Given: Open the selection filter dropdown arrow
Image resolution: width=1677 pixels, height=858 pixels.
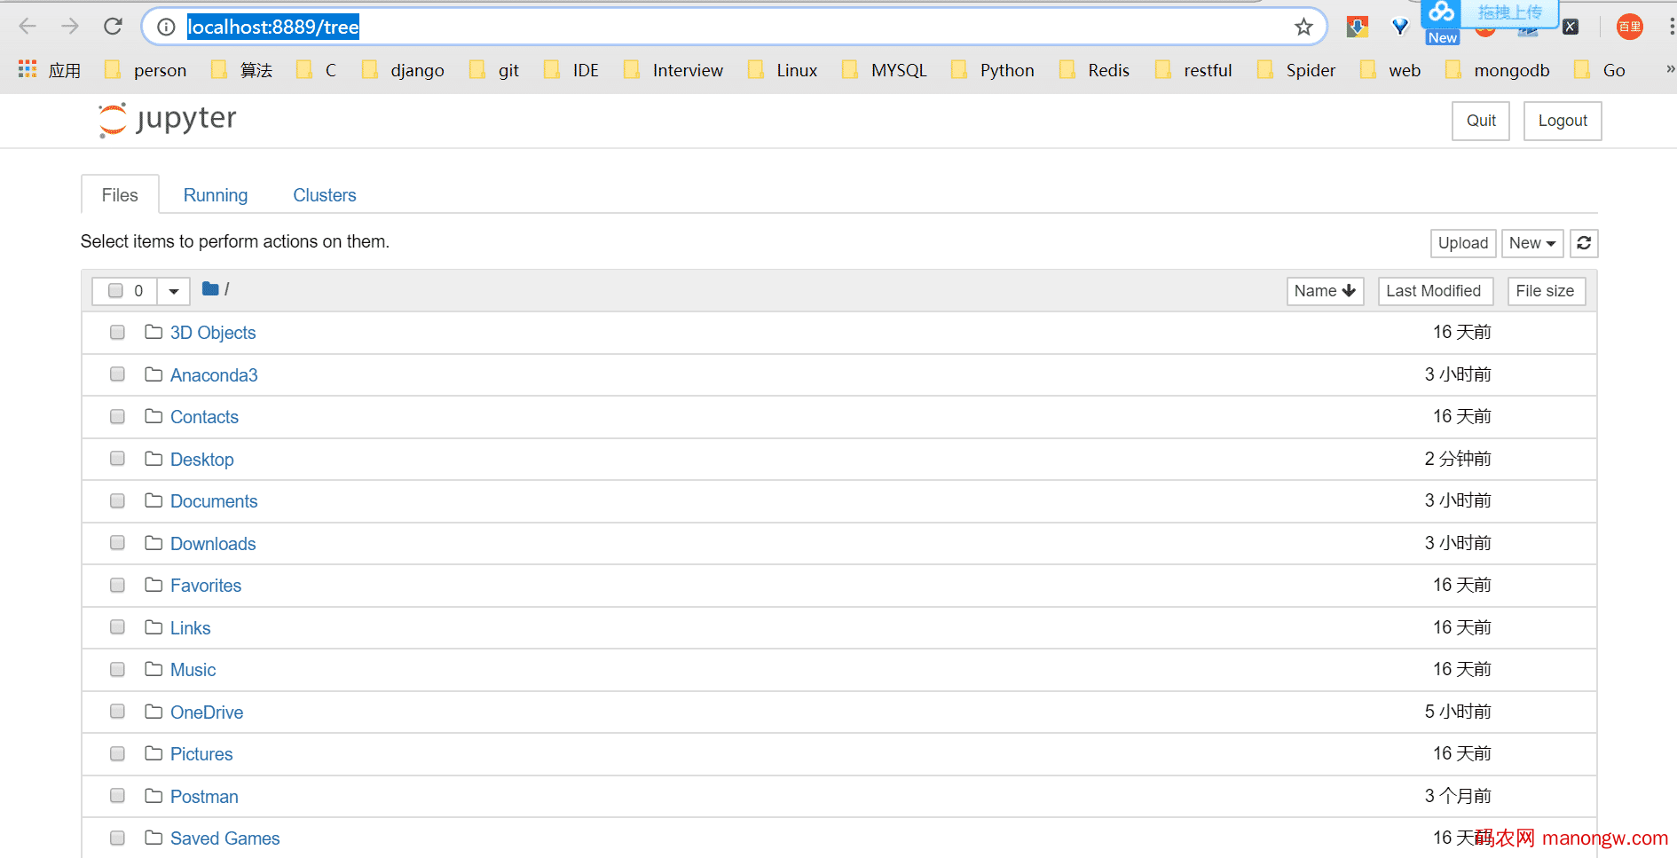Looking at the screenshot, I should 174,291.
